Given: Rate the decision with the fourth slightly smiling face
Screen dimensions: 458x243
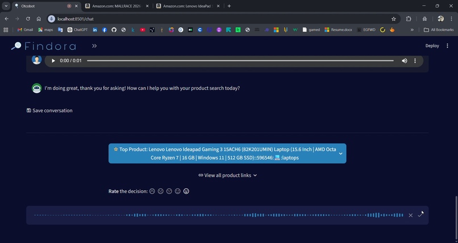Looking at the screenshot, I should pyautogui.click(x=178, y=191).
